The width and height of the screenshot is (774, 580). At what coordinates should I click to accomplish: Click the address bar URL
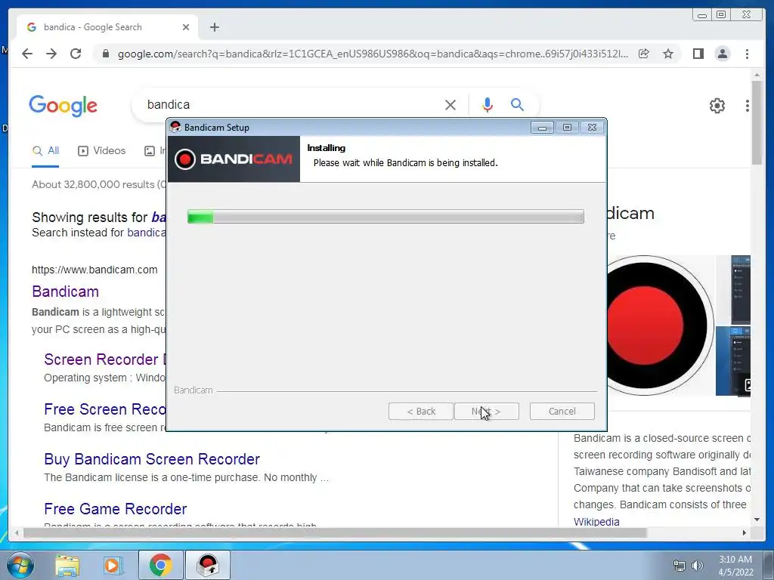click(373, 54)
